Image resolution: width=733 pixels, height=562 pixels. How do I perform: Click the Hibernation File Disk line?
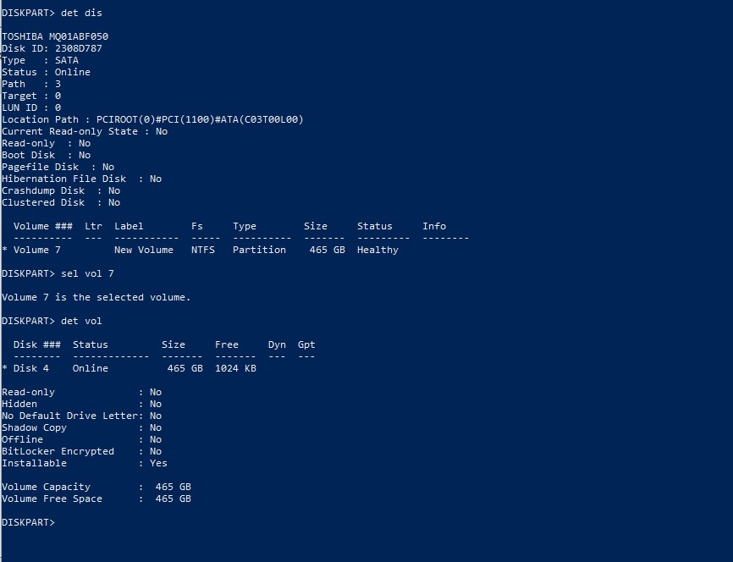[81, 179]
